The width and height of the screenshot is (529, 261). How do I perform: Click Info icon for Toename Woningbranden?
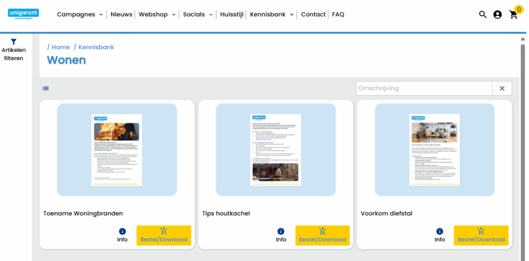[x=122, y=232]
